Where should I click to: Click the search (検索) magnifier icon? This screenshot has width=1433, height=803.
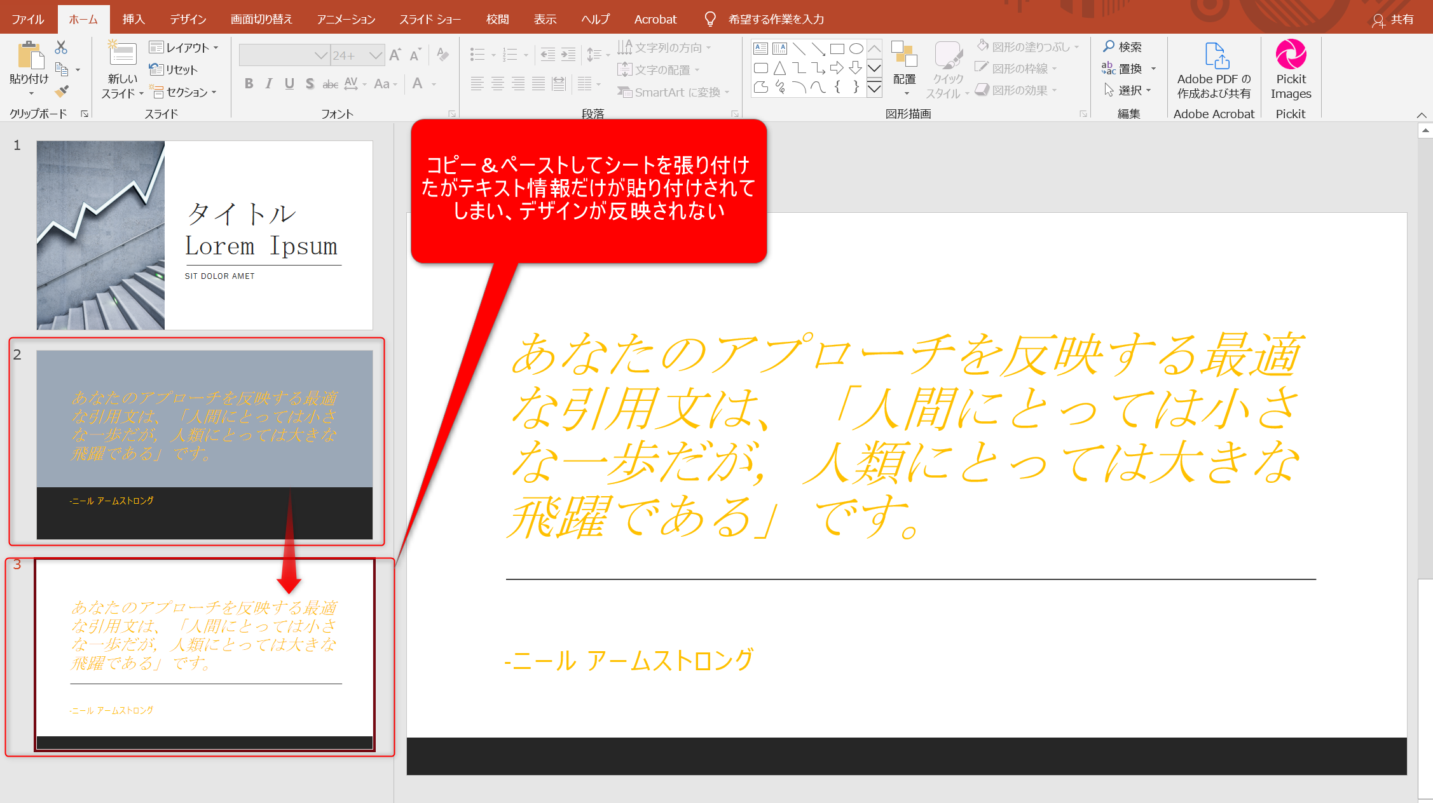(1109, 46)
